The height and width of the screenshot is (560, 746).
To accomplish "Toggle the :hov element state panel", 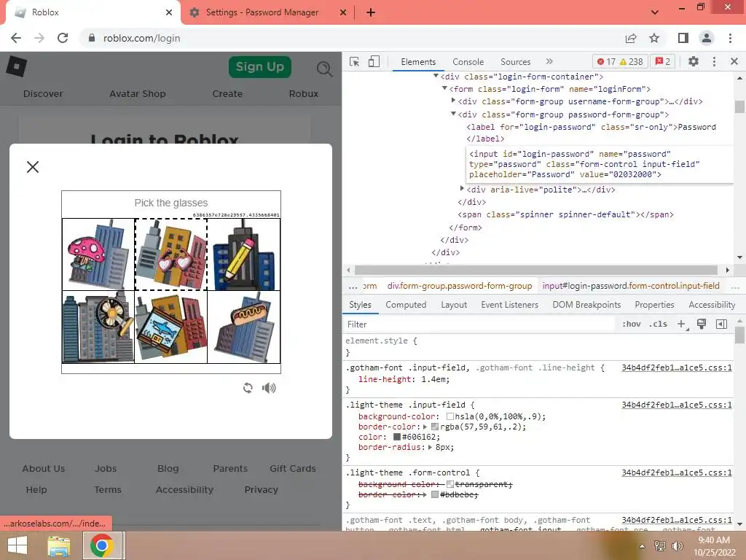I will coord(632,324).
